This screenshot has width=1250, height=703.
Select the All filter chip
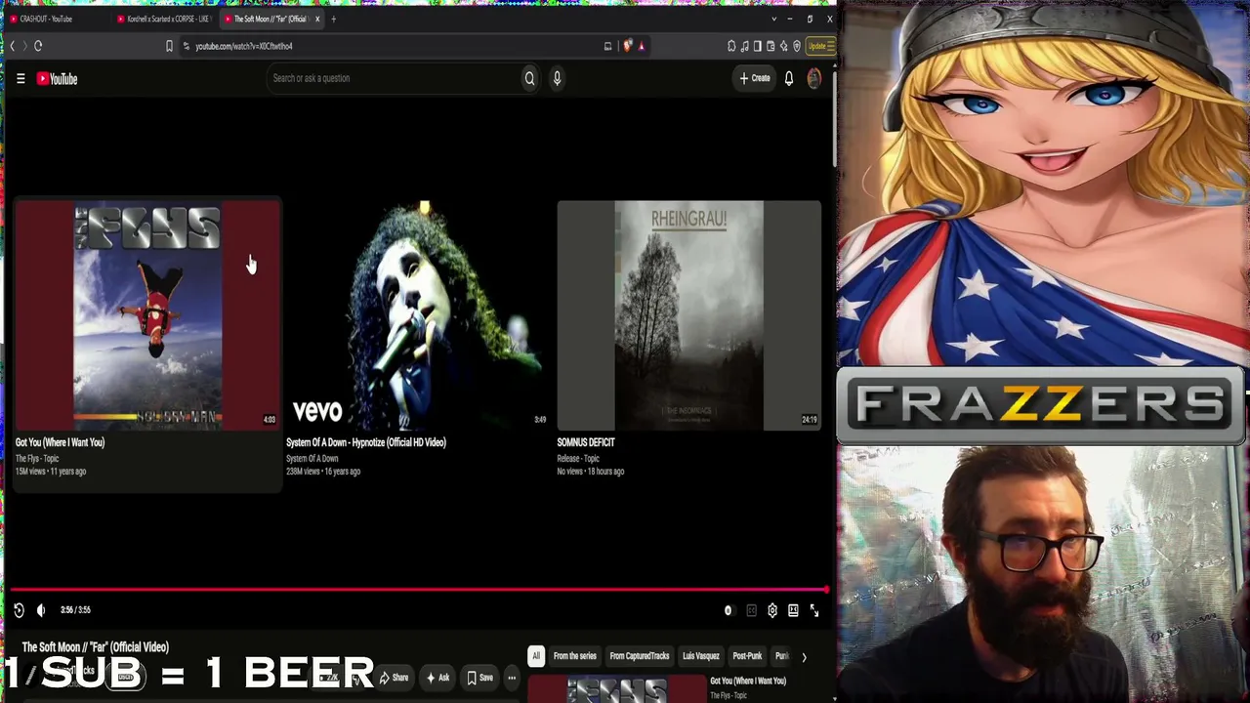point(535,656)
